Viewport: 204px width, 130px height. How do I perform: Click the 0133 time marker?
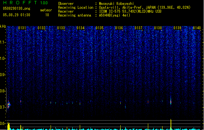point(61,28)
